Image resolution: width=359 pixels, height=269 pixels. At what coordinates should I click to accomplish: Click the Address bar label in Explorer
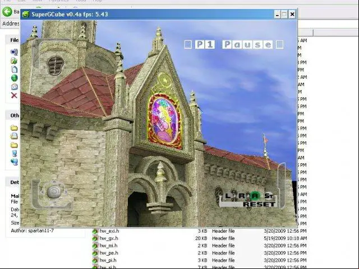point(11,23)
